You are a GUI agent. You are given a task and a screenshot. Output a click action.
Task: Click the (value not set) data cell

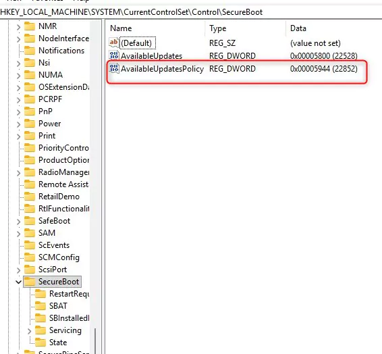pos(315,43)
